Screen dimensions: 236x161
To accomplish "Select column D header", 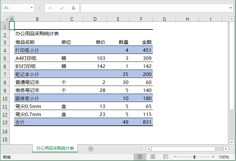I will pos(95,19).
